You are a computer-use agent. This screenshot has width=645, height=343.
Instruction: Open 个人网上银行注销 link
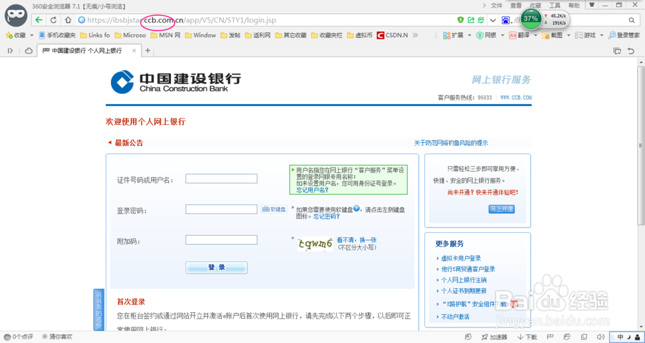coord(464,280)
